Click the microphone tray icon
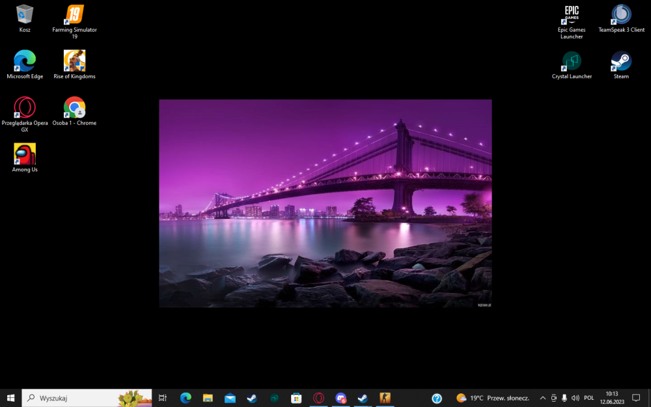The image size is (651, 407). coord(564,398)
